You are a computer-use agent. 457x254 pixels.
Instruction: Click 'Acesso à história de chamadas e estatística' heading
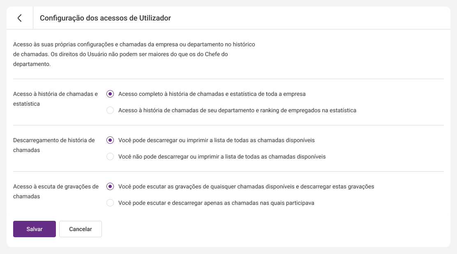coord(55,99)
